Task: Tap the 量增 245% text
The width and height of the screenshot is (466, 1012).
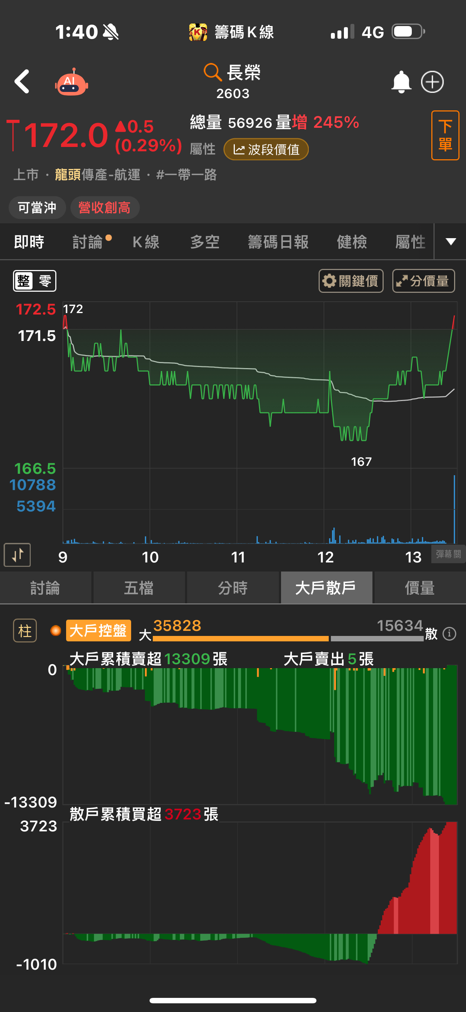Action: [x=317, y=123]
